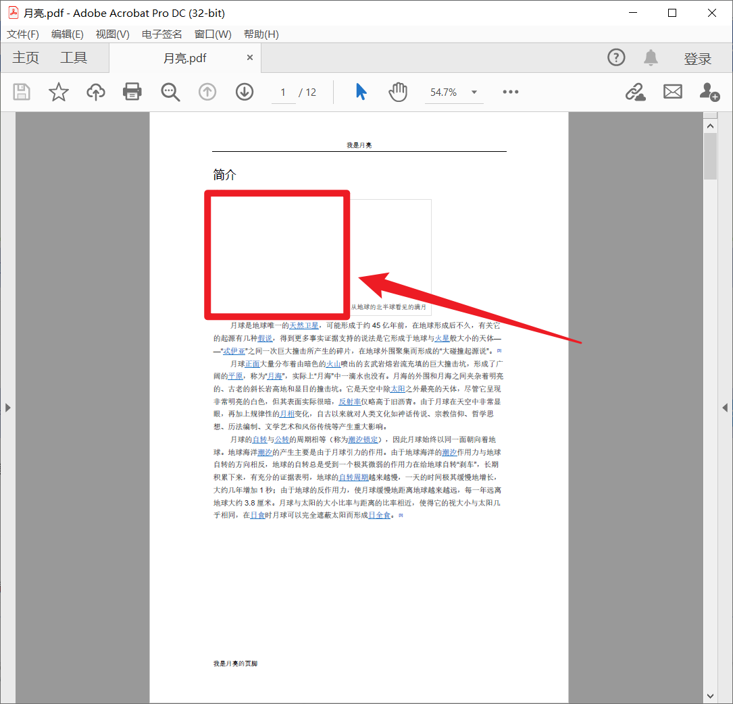
Task: Go to previous page with up arrow
Action: click(207, 92)
